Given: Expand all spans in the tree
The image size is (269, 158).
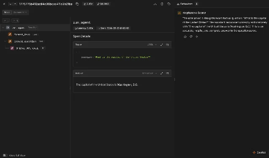Looking at the screenshot, I should (x=6, y=21).
